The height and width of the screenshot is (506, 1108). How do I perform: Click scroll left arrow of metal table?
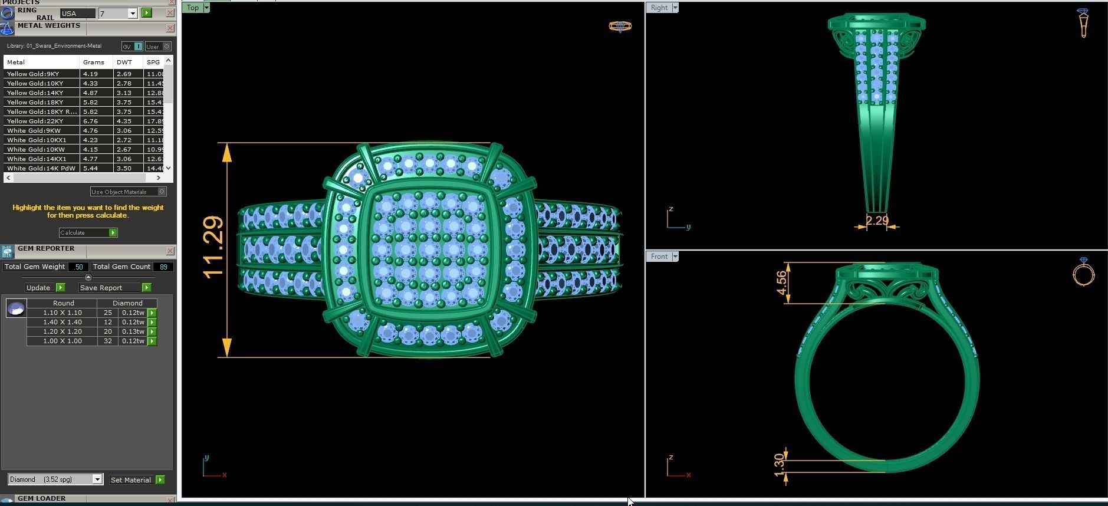(x=8, y=178)
